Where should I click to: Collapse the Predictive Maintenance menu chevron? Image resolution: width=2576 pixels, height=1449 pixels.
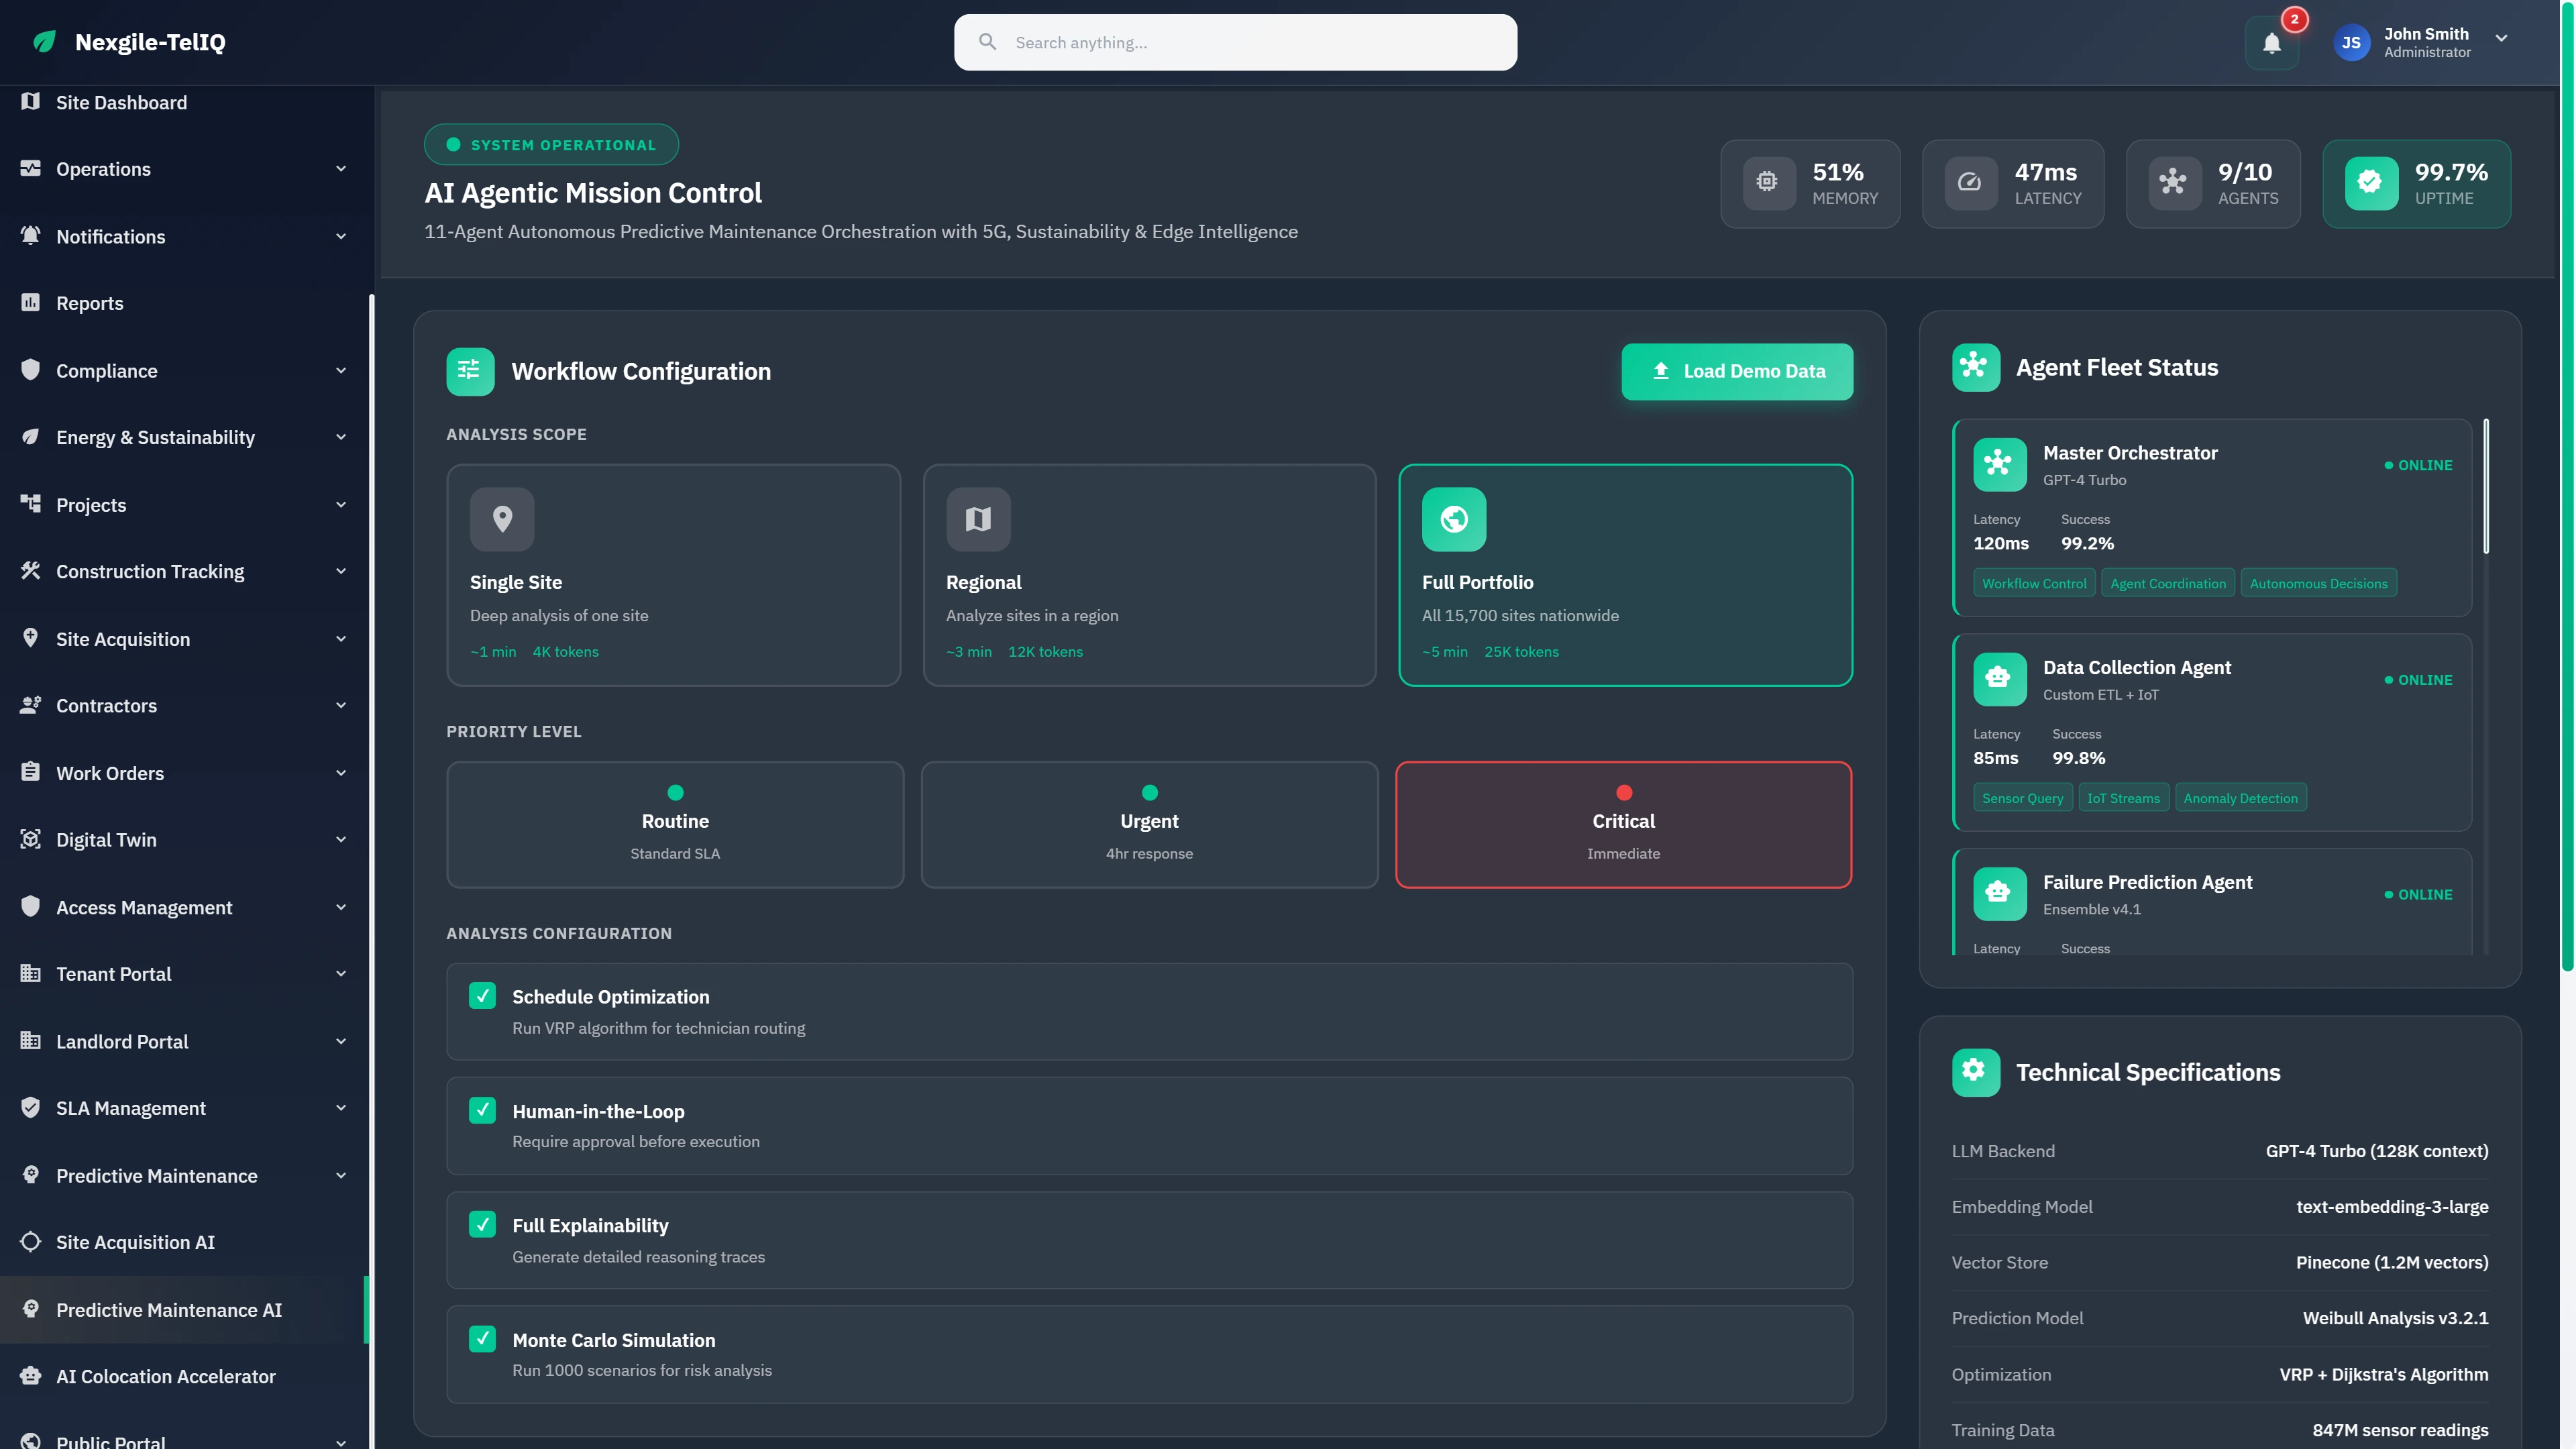340,1176
